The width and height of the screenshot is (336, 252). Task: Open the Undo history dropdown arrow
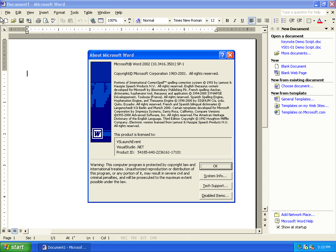pyautogui.click(x=85, y=21)
